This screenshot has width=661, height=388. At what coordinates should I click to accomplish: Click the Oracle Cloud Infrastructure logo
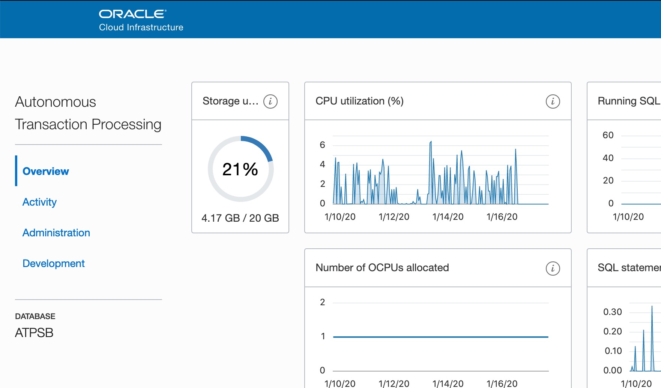coord(141,20)
